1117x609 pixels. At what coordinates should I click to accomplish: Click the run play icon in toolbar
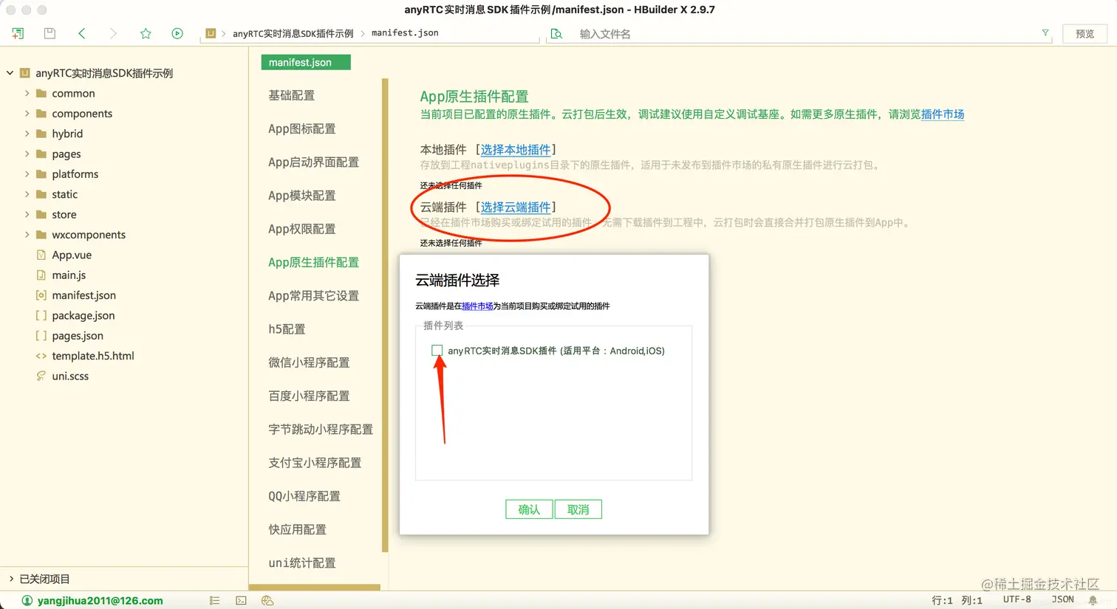click(x=177, y=33)
